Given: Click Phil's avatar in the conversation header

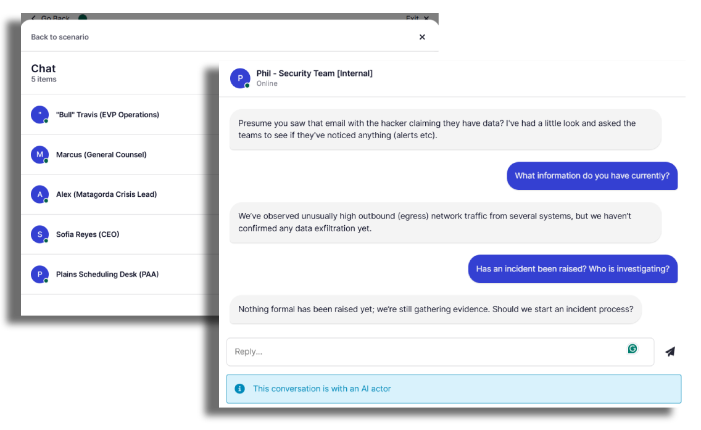Looking at the screenshot, I should [x=240, y=78].
